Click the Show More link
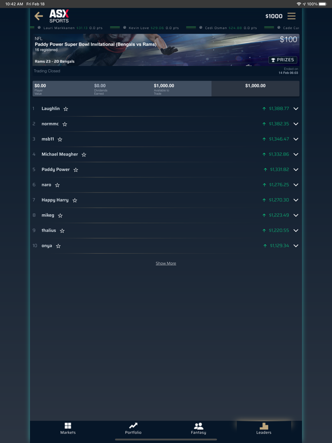 point(166,263)
